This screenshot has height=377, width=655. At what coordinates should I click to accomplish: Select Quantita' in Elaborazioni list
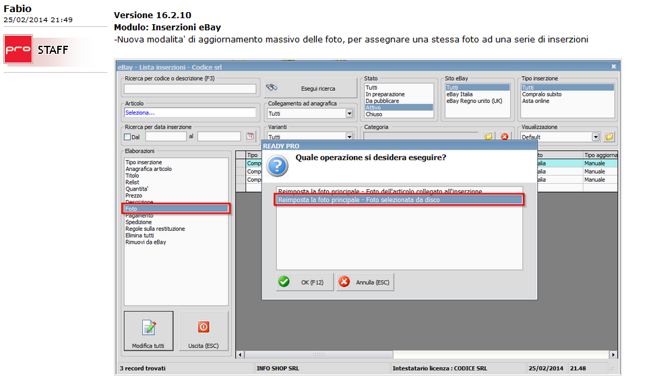point(137,189)
